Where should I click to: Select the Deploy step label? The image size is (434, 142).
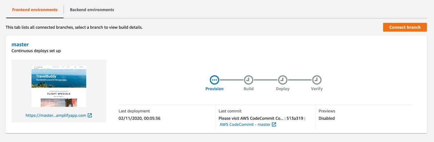[x=282, y=89]
